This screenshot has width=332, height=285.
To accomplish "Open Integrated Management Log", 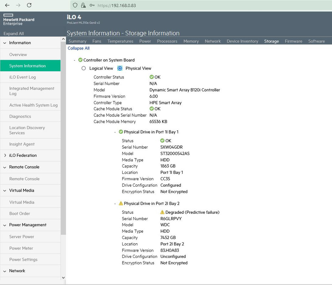I will [x=30, y=91].
